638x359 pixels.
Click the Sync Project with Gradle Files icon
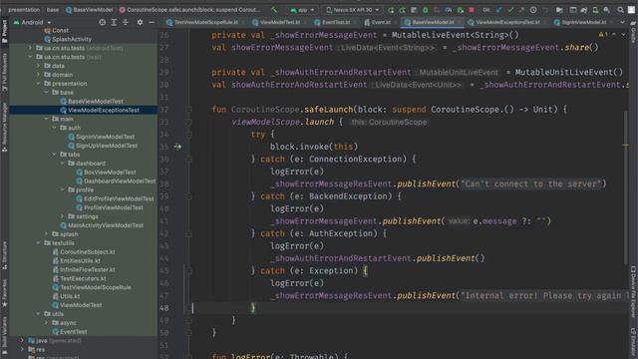[583, 9]
